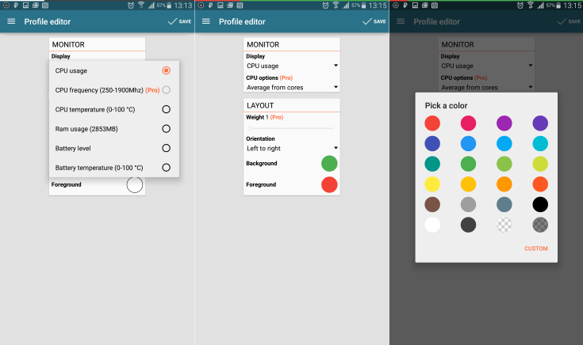Image resolution: width=583 pixels, height=345 pixels.
Task: Pick the light green color swatch
Action: 504,164
